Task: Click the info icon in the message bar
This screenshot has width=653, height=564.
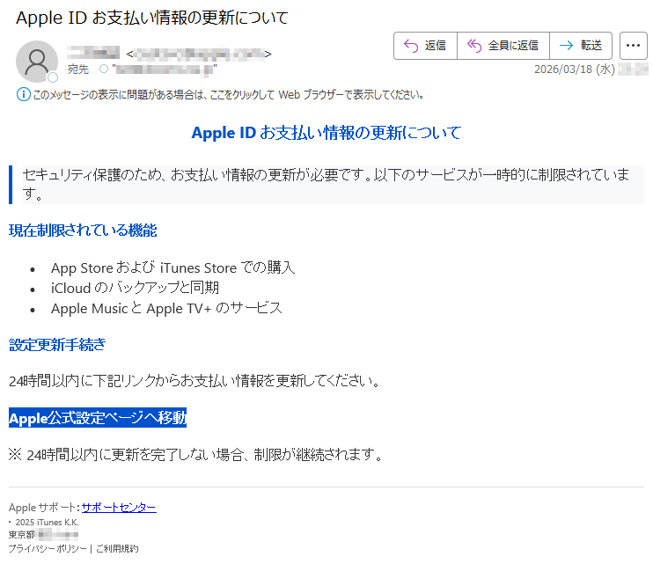Action: pos(23,94)
